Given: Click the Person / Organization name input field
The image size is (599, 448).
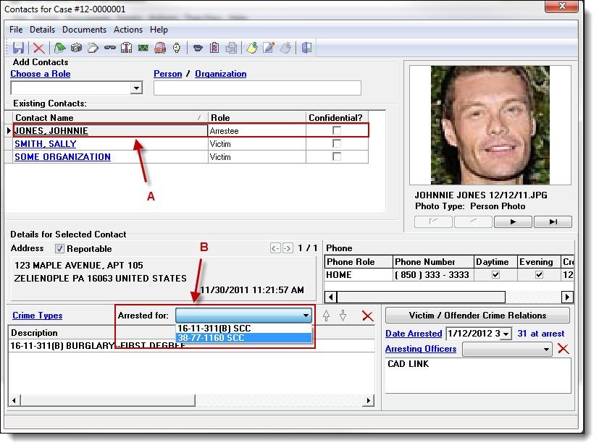Looking at the screenshot, I should click(257, 88).
